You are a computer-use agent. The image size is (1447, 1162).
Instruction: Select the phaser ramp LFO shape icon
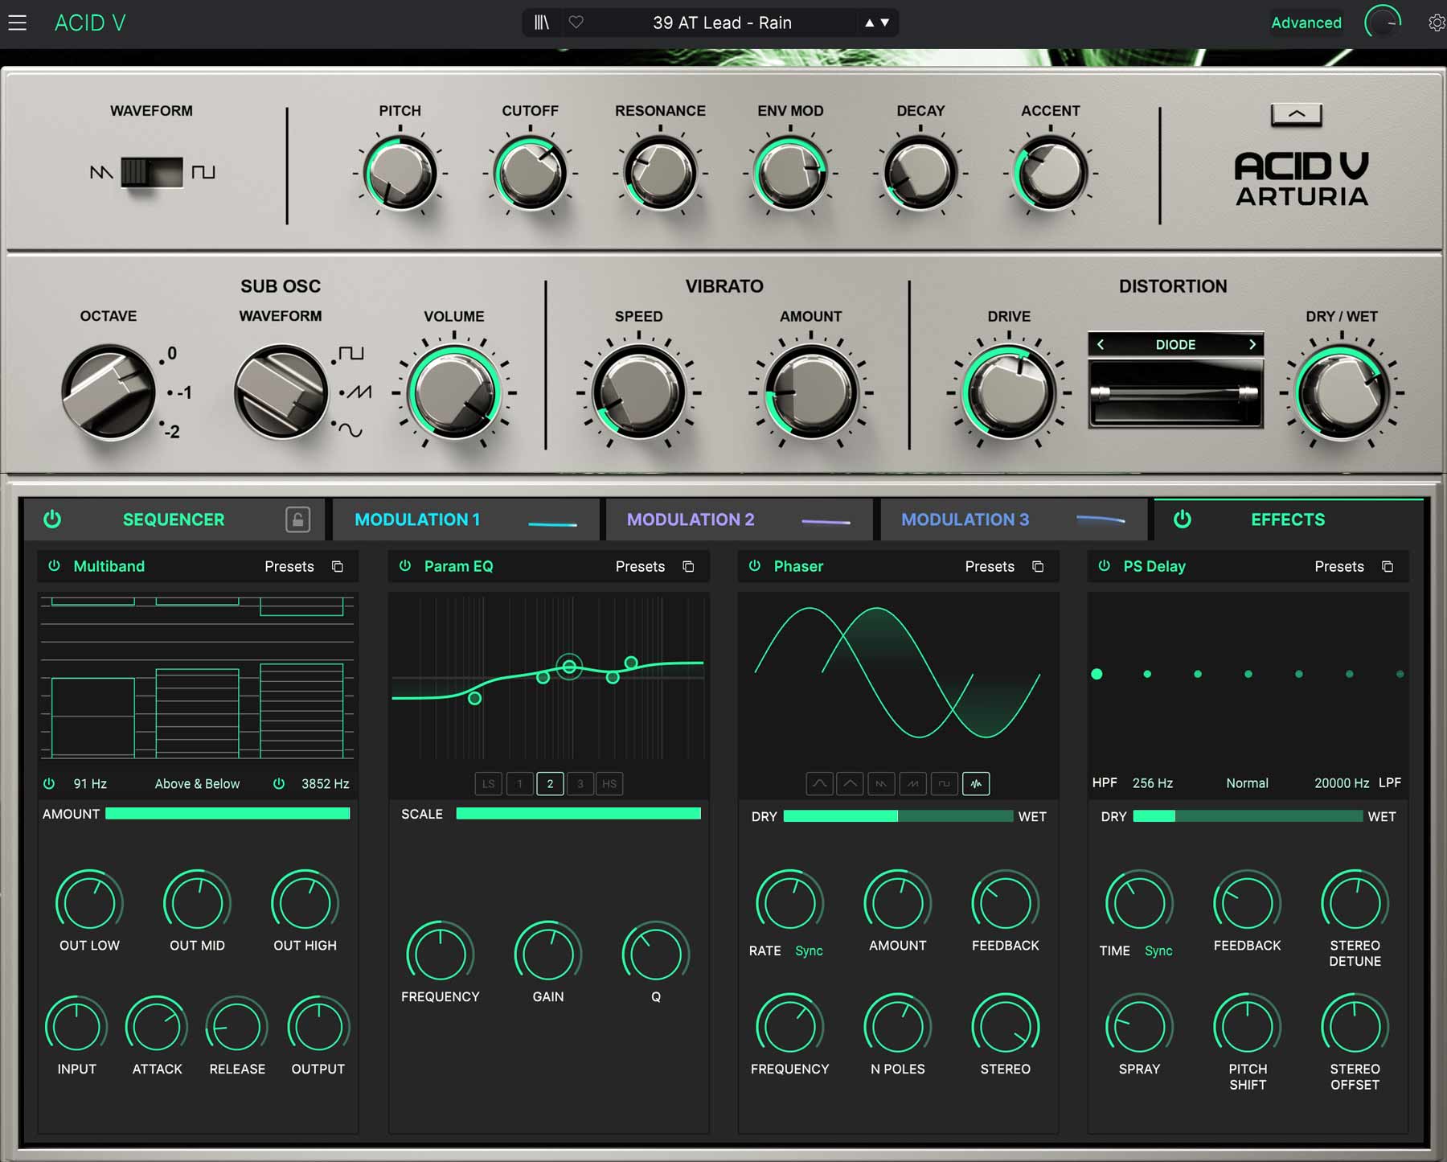[912, 783]
